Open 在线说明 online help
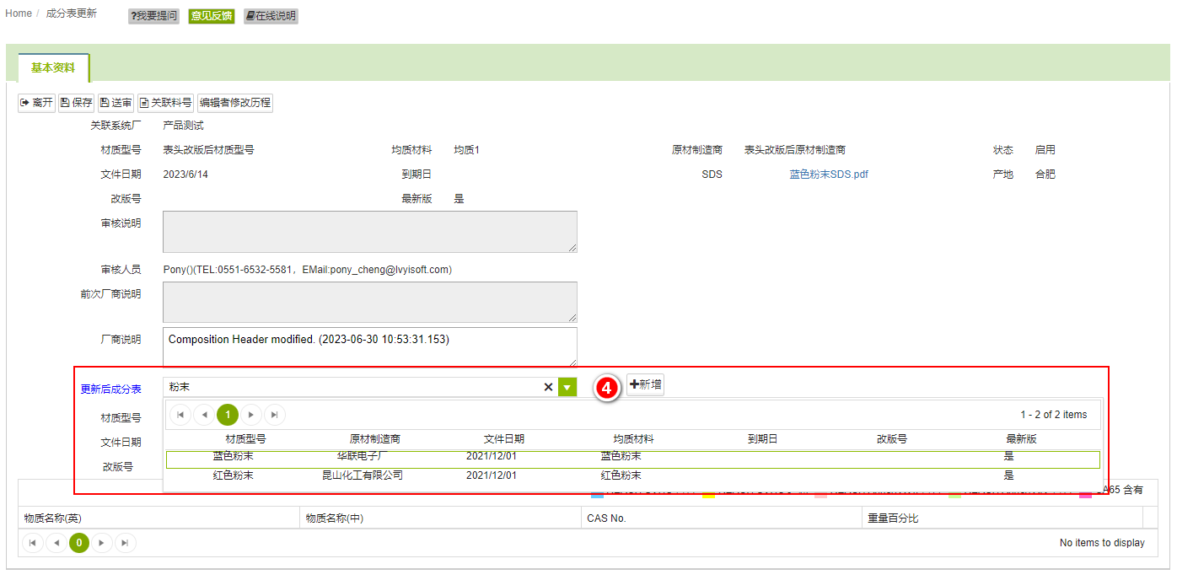This screenshot has width=1177, height=580. click(271, 16)
